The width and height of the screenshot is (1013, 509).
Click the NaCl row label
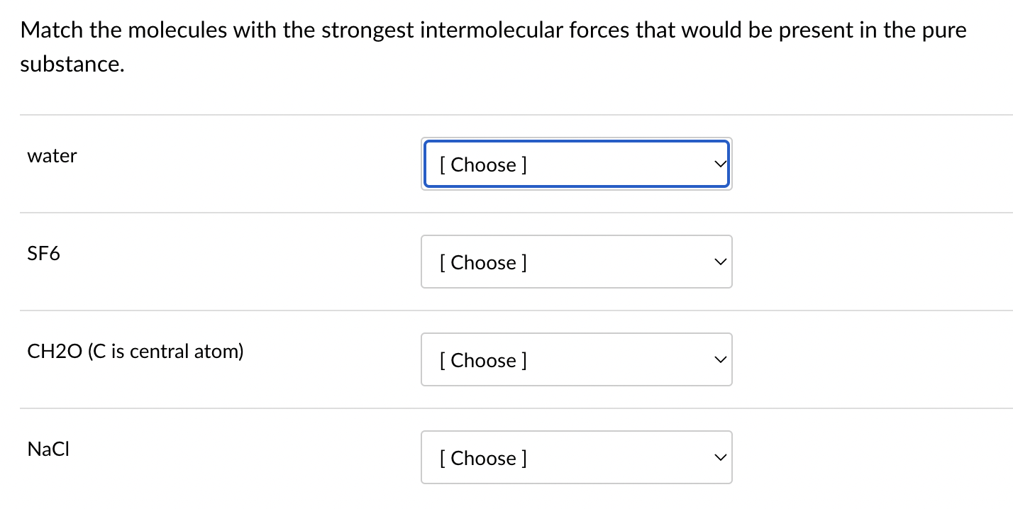tap(48, 449)
